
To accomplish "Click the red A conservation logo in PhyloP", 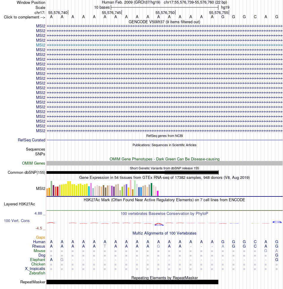I will [159, 224].
